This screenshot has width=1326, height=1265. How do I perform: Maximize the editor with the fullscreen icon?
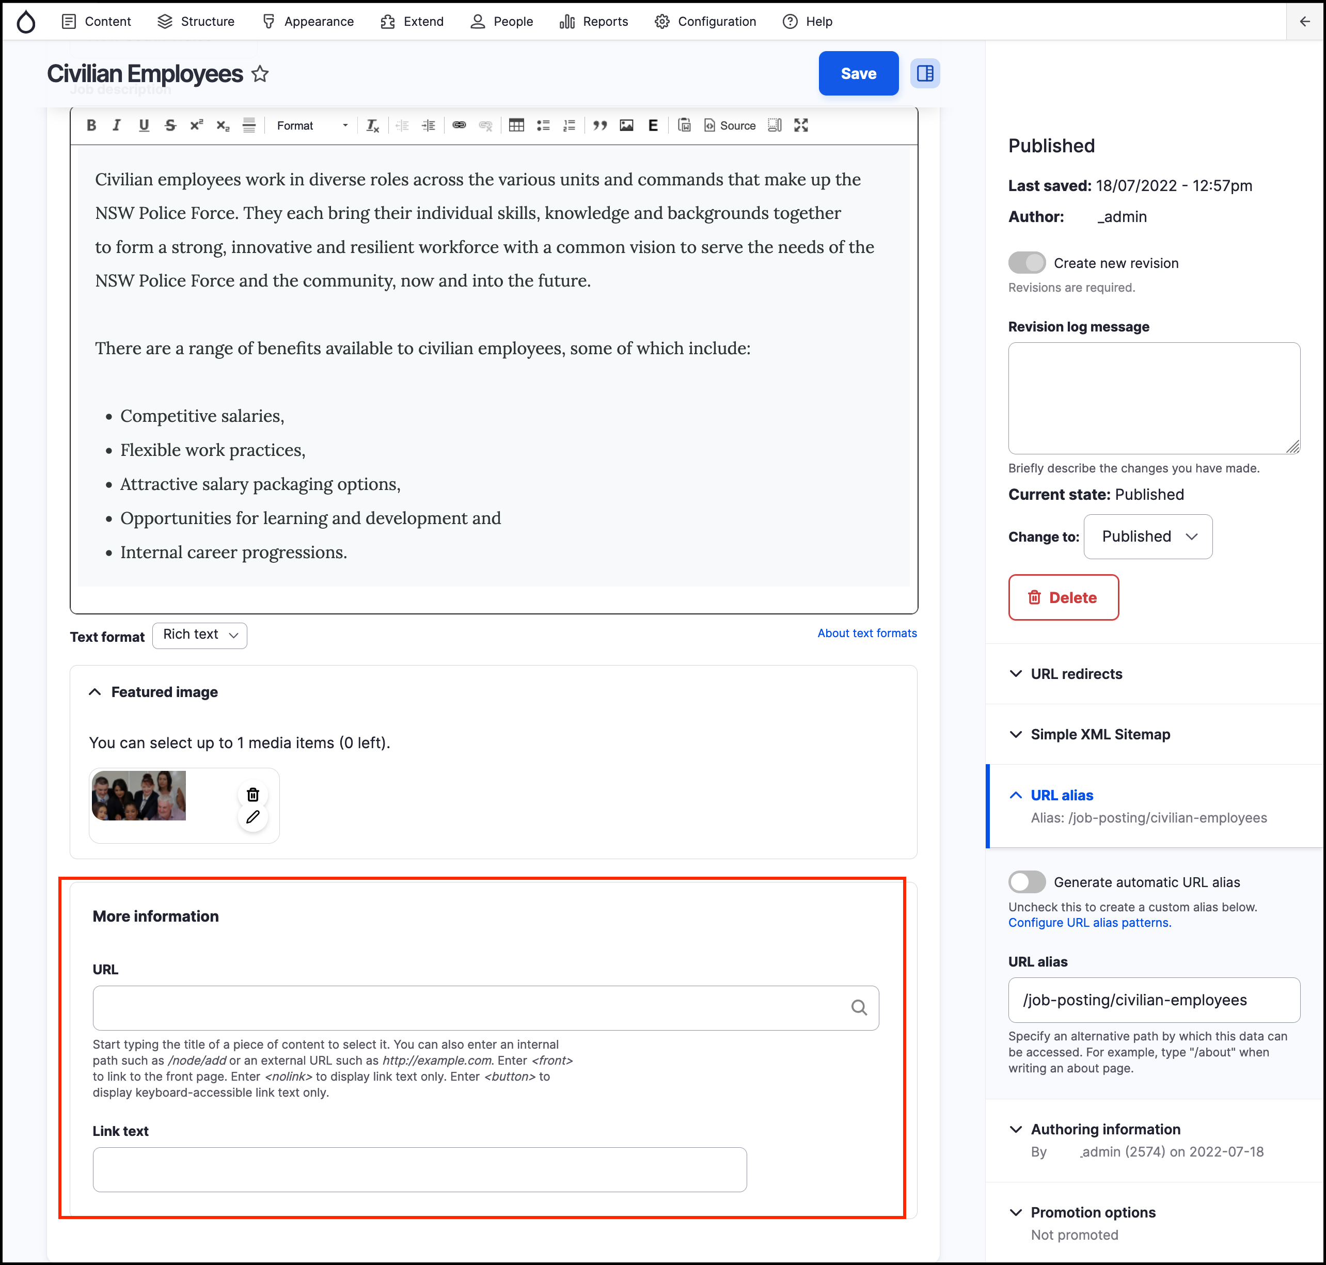(x=800, y=125)
